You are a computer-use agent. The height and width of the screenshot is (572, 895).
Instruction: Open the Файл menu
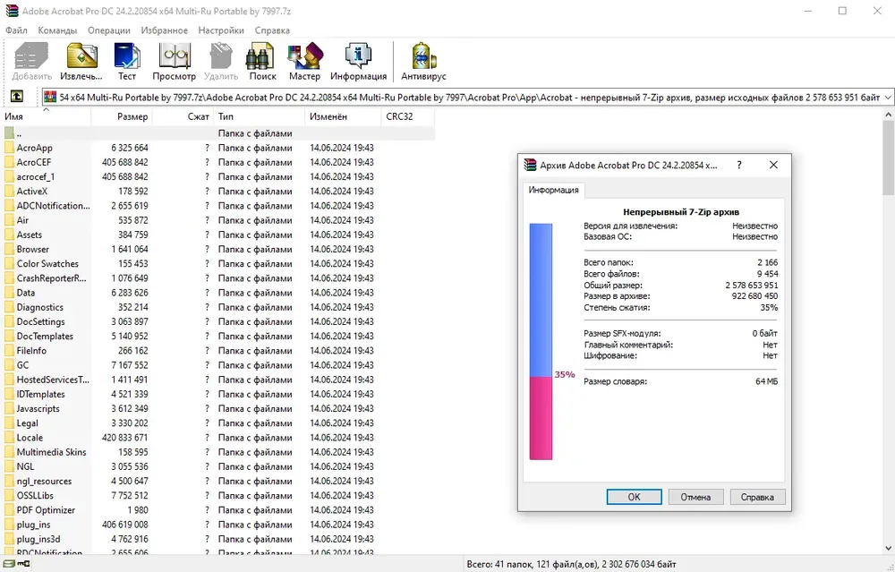[16, 30]
